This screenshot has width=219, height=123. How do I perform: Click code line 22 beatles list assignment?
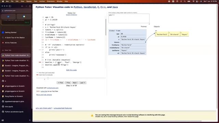point(63,62)
